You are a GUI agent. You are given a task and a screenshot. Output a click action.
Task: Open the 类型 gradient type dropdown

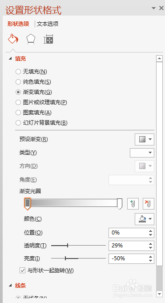142,153
